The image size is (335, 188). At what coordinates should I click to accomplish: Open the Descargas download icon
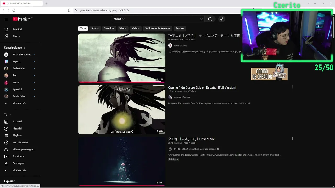6,163
